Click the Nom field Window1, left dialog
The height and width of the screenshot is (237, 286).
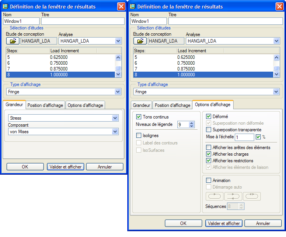click(21, 21)
